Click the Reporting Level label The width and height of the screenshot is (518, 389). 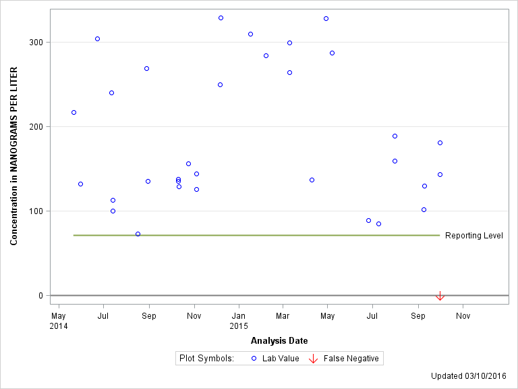tap(473, 236)
